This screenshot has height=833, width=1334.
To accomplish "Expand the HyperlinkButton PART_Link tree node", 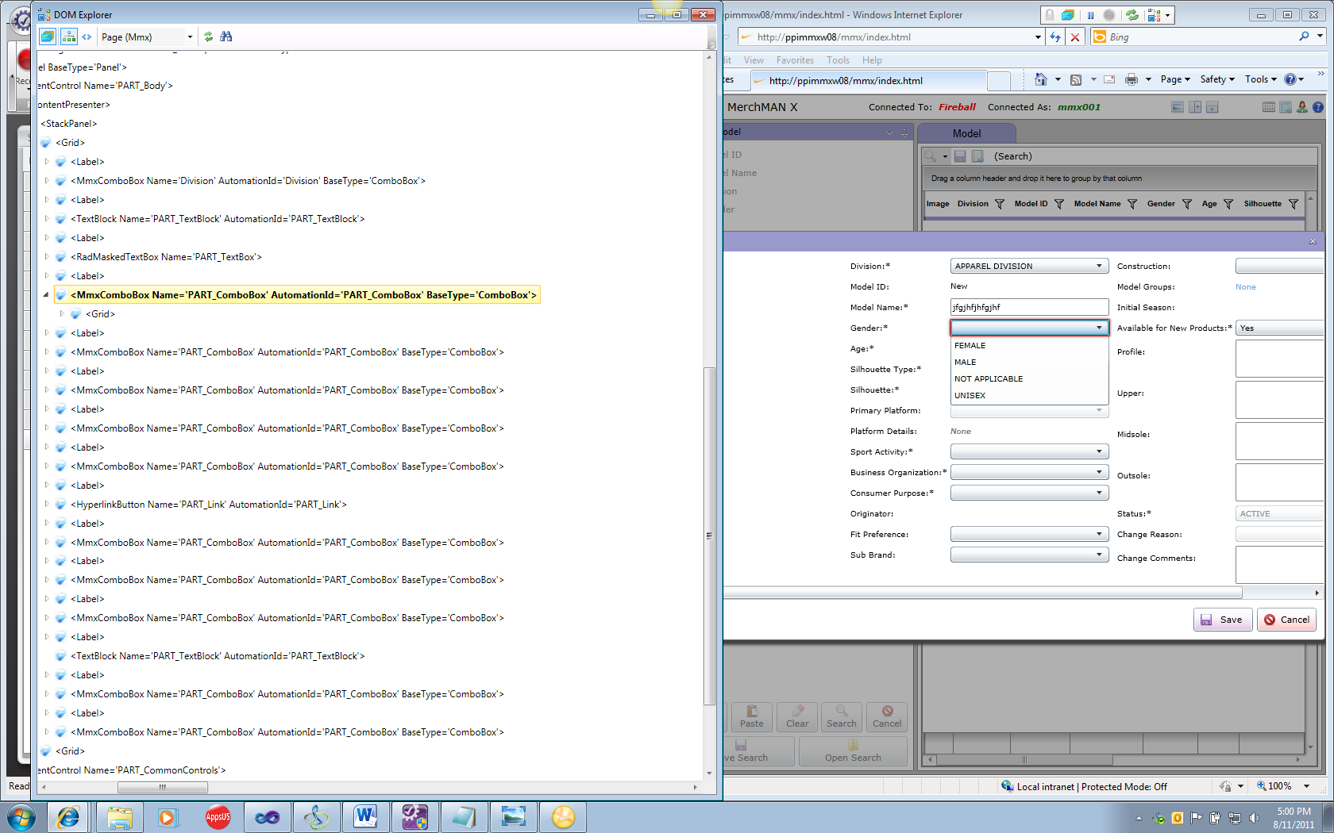I will [46, 505].
